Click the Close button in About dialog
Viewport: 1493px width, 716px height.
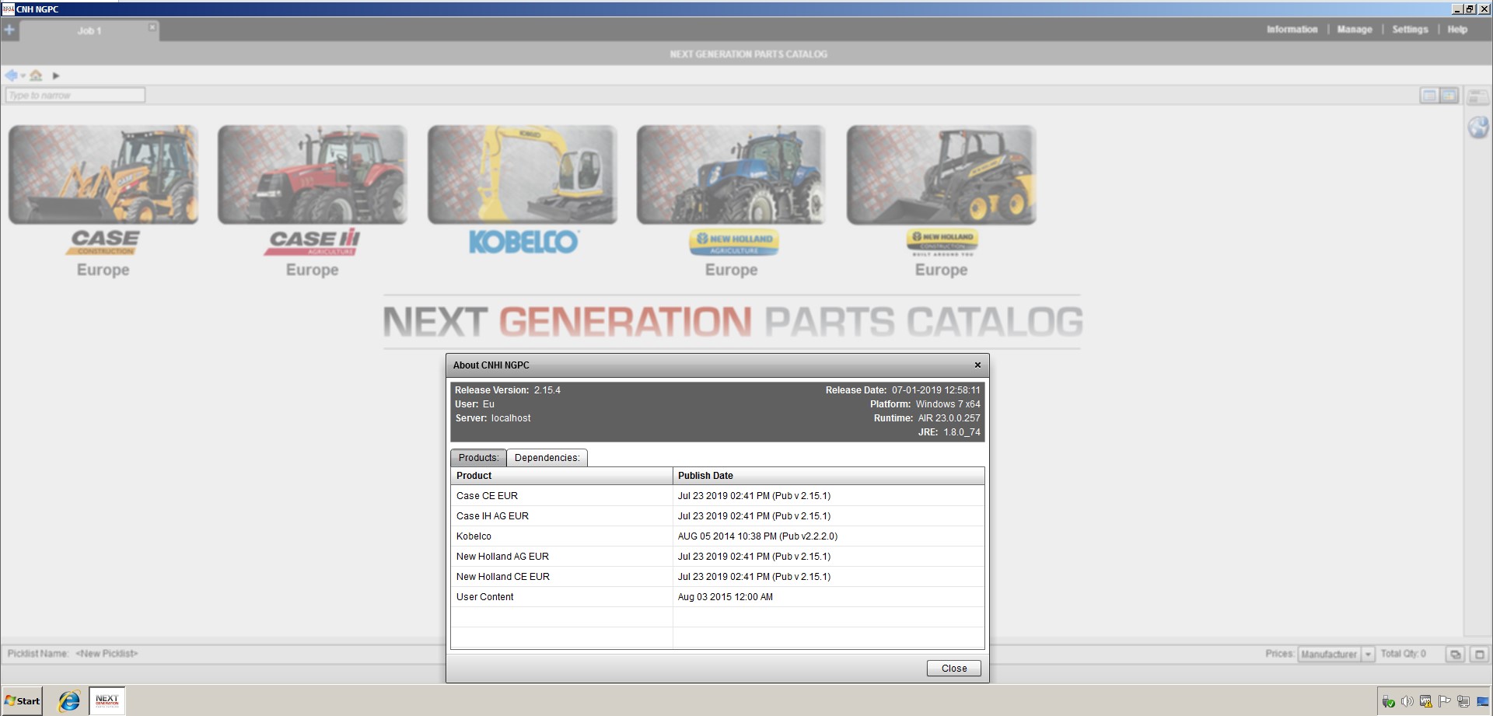pos(954,669)
